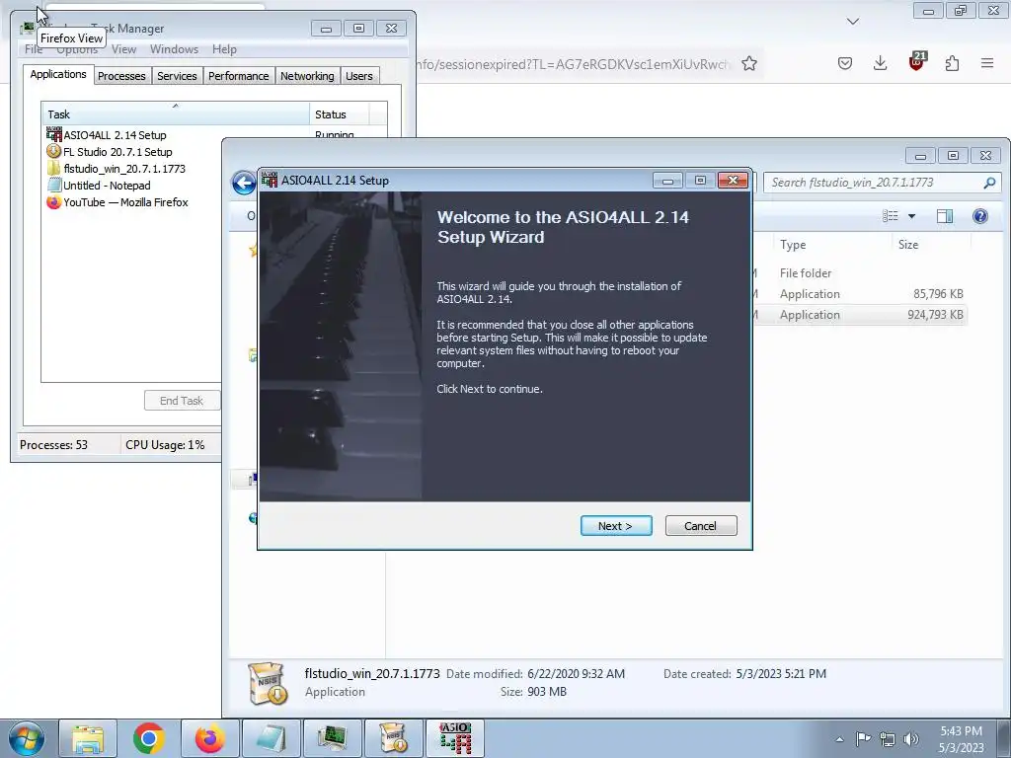Open the Windows Start orb
The image size is (1011, 758).
(x=26, y=738)
